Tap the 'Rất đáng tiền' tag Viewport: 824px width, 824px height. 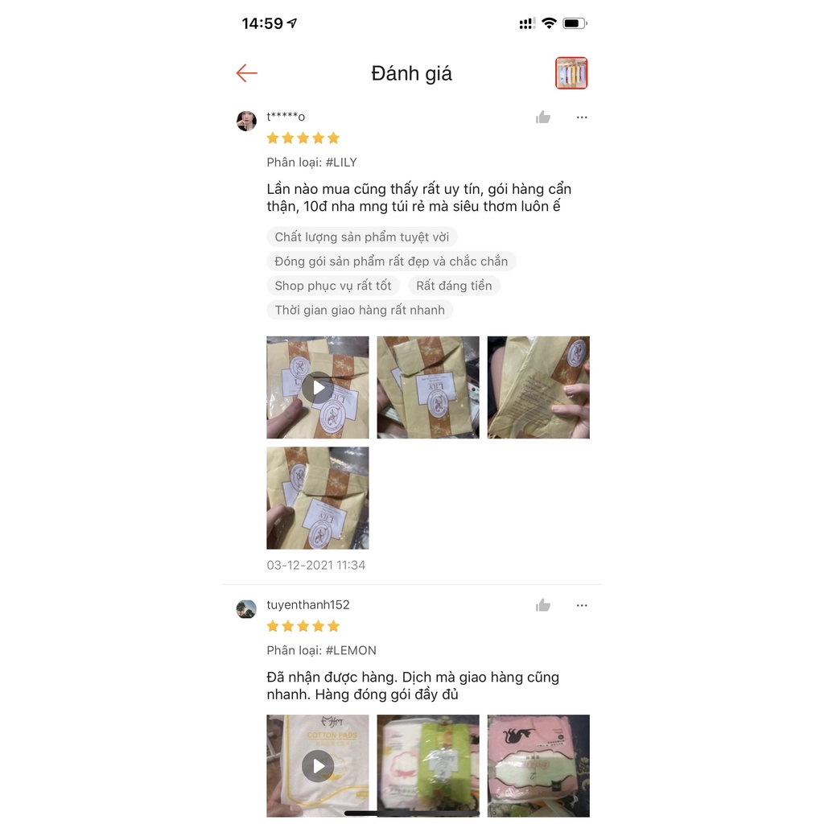coord(454,286)
